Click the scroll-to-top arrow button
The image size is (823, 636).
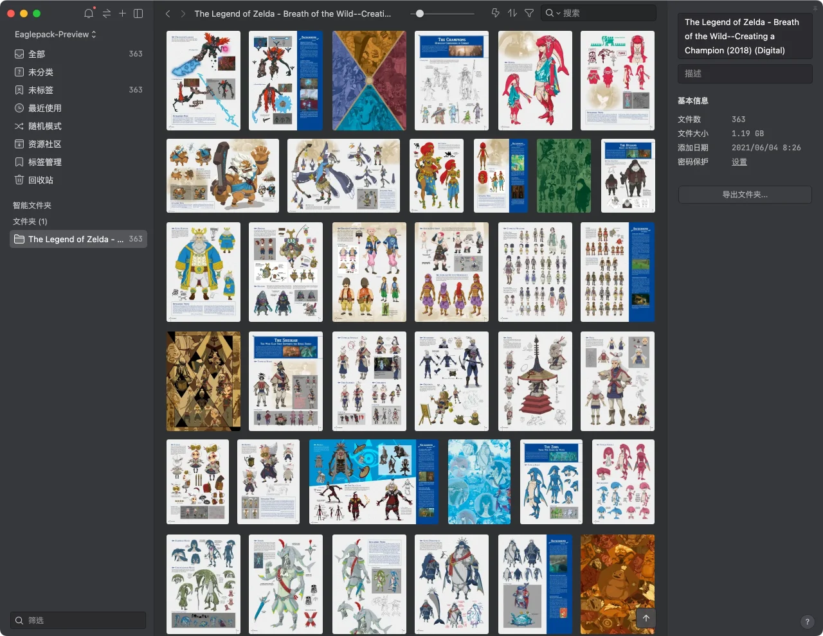[646, 618]
